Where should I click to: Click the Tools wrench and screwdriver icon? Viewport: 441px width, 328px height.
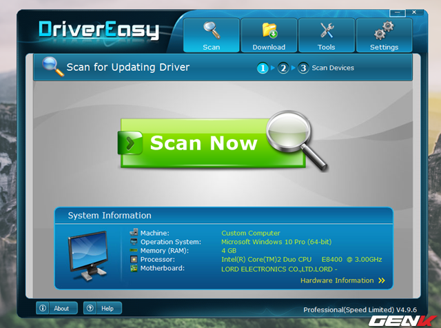pos(327,31)
